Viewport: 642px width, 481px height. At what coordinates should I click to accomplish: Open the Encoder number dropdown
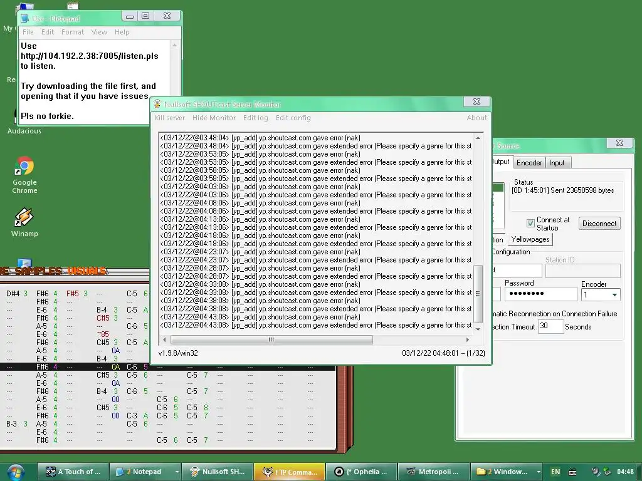614,295
